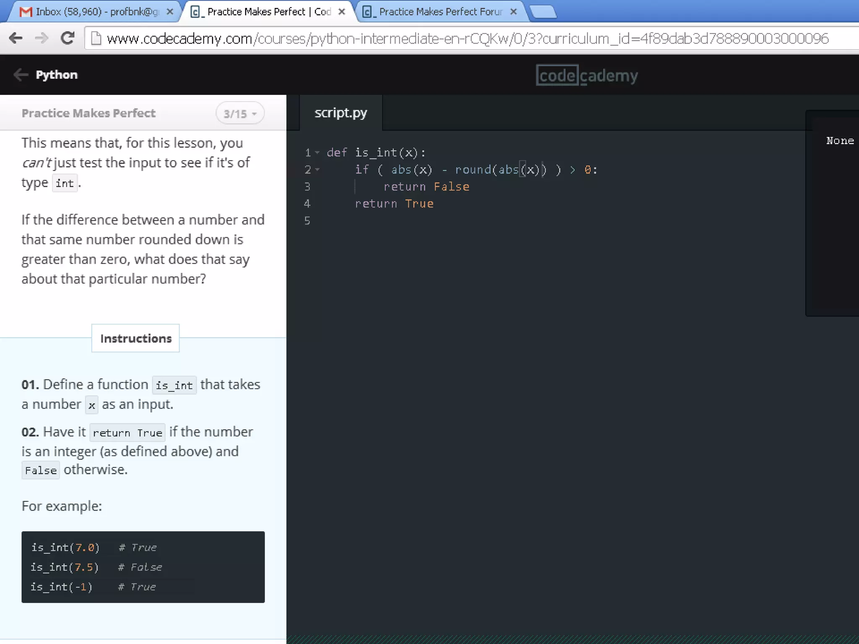Click the Python course link
Screen dimensions: 859x644
coord(57,75)
